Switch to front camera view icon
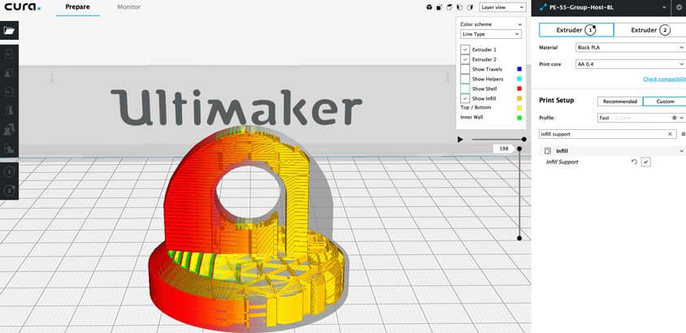Image resolution: width=686 pixels, height=333 pixels. click(439, 7)
